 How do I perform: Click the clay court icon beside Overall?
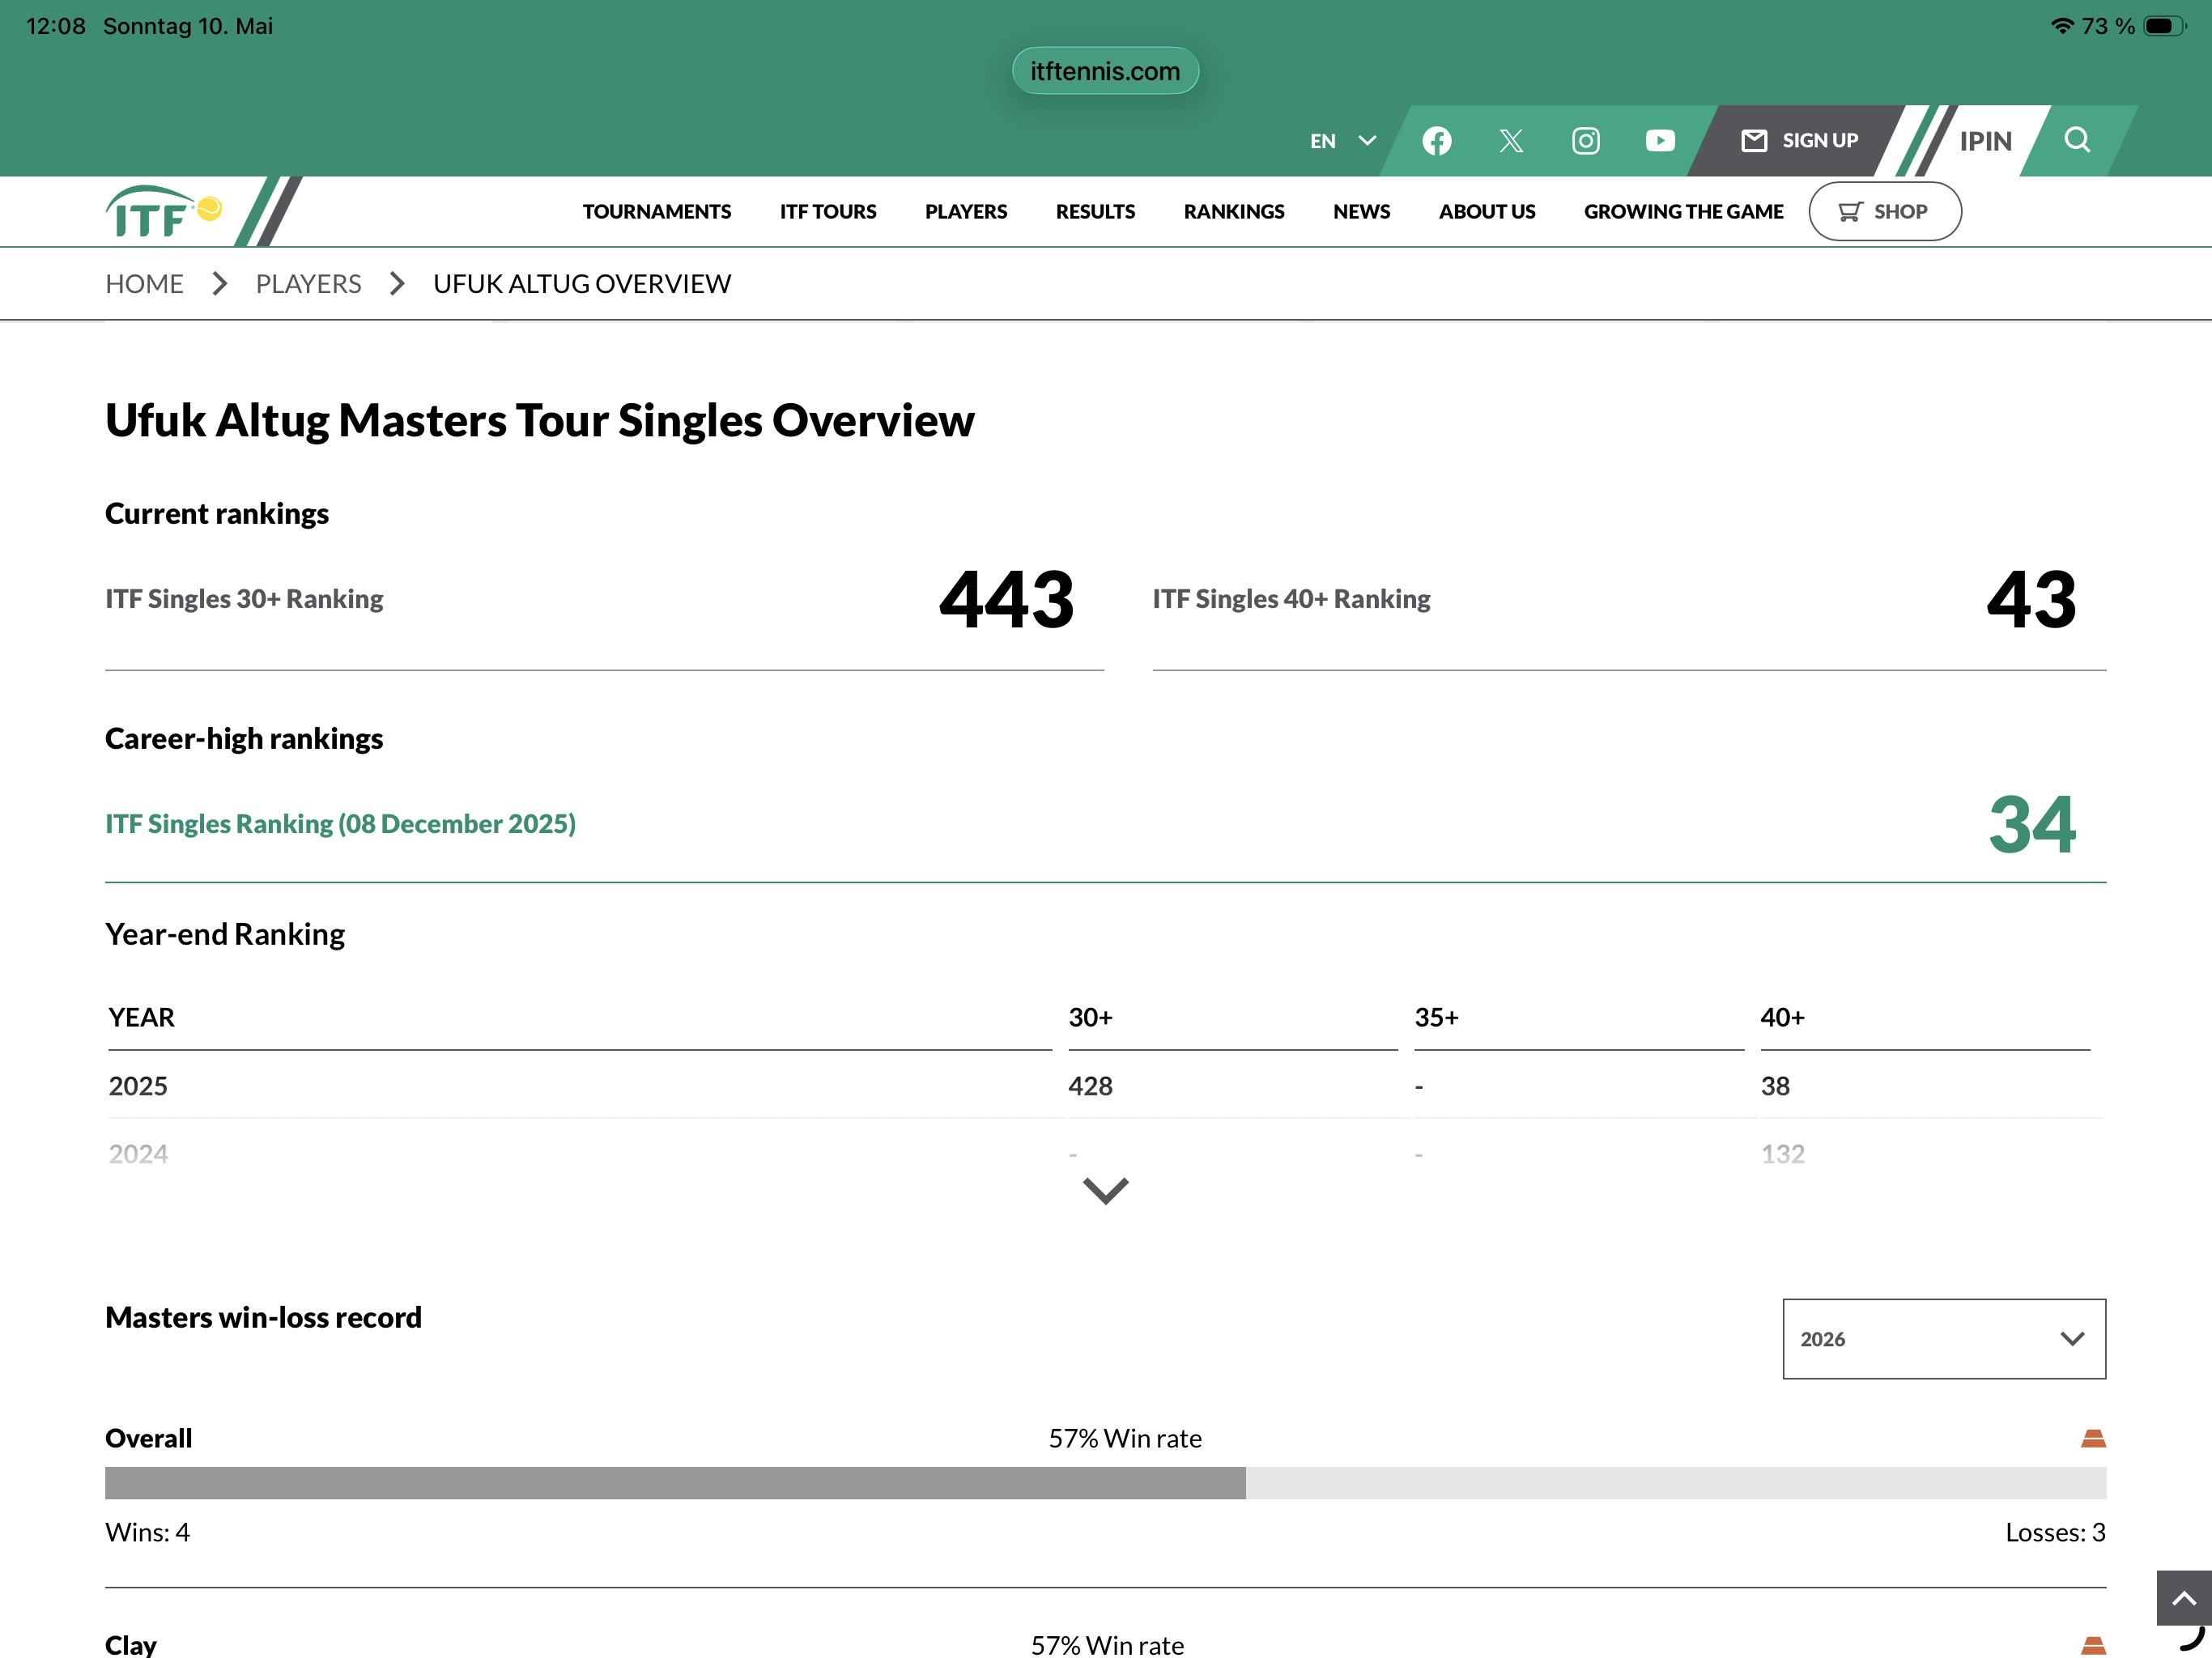[x=2093, y=1438]
